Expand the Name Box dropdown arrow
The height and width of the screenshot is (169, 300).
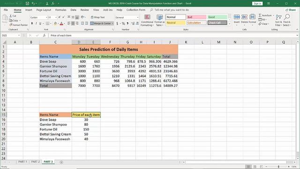point(19,36)
